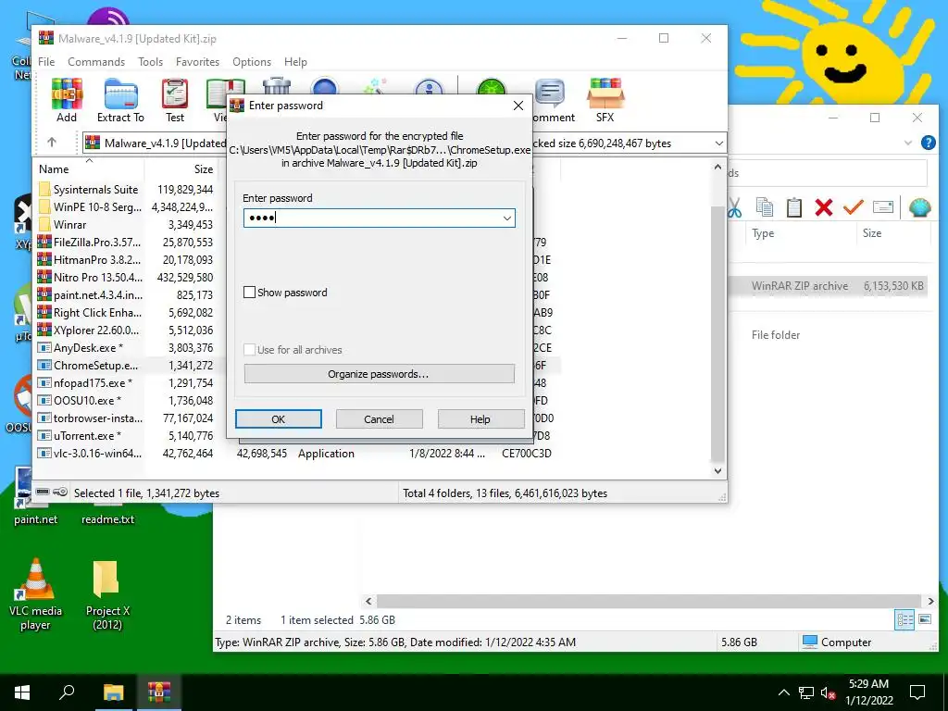The height and width of the screenshot is (711, 948).
Task: Click the Comment toolbar icon
Action: pos(551,100)
